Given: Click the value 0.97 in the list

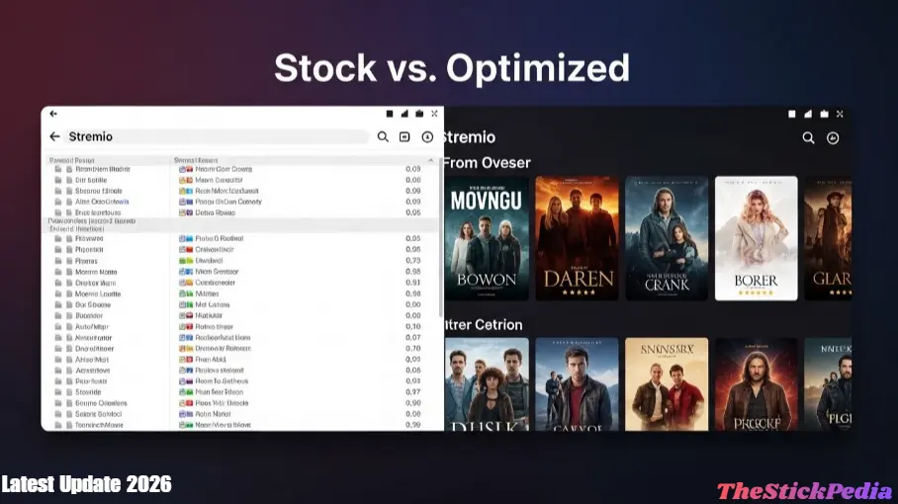Looking at the screenshot, I should point(413,392).
